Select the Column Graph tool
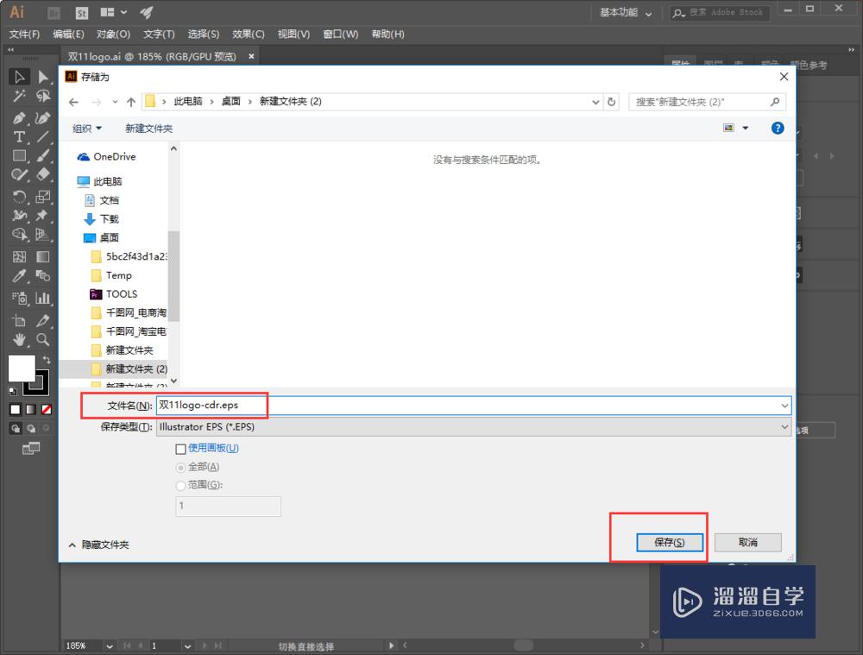The width and height of the screenshot is (863, 655). pyautogui.click(x=42, y=299)
